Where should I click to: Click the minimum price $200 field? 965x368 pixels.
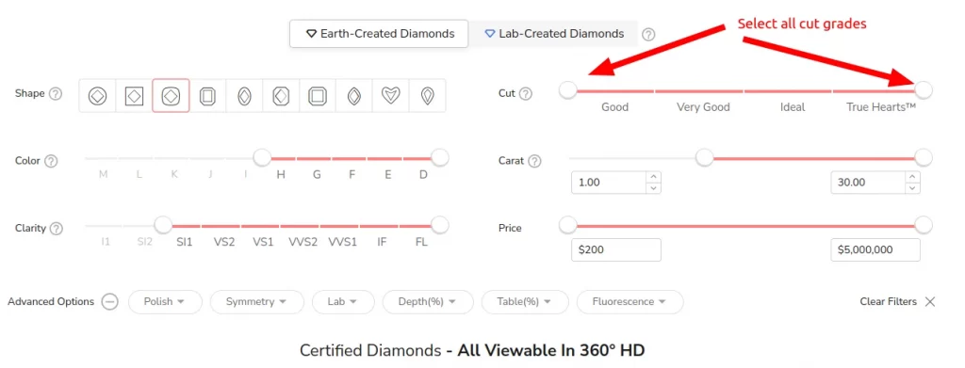pos(616,250)
